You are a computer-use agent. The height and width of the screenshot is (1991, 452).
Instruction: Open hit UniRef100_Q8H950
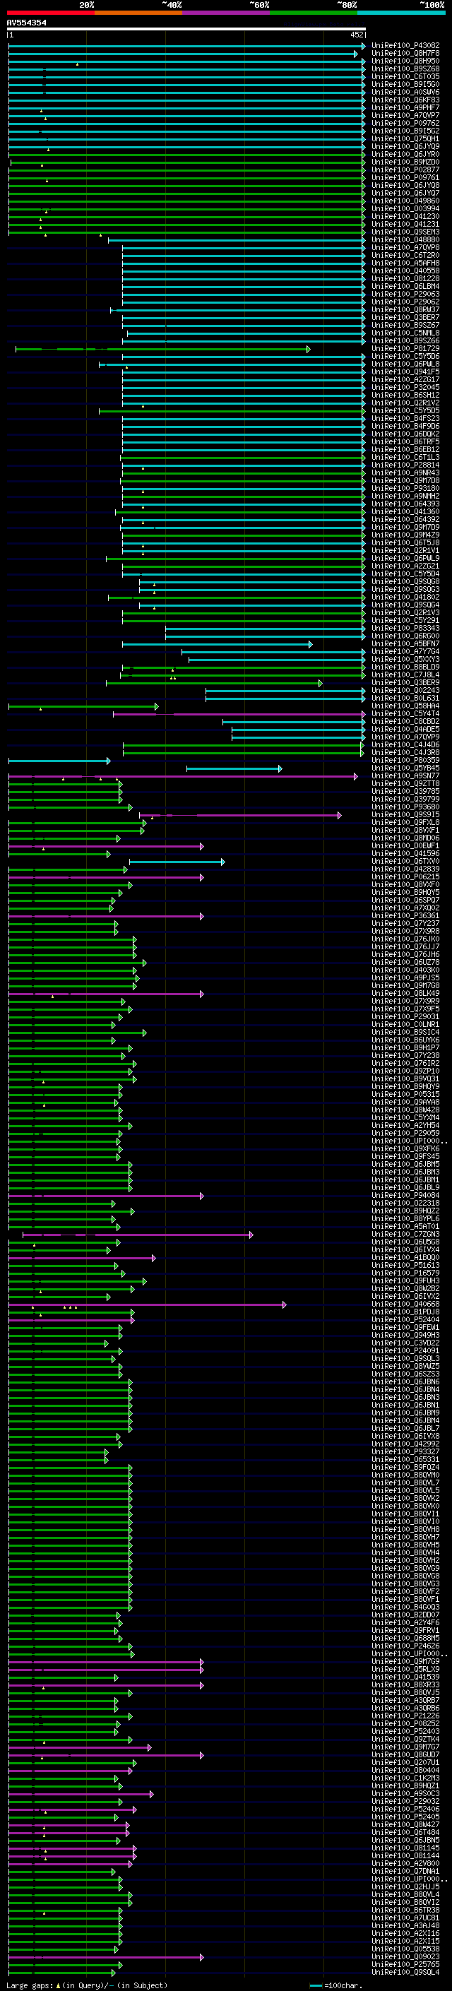[x=405, y=61]
